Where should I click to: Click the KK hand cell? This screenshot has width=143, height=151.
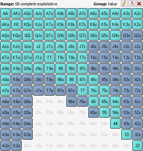(x=16, y=25)
